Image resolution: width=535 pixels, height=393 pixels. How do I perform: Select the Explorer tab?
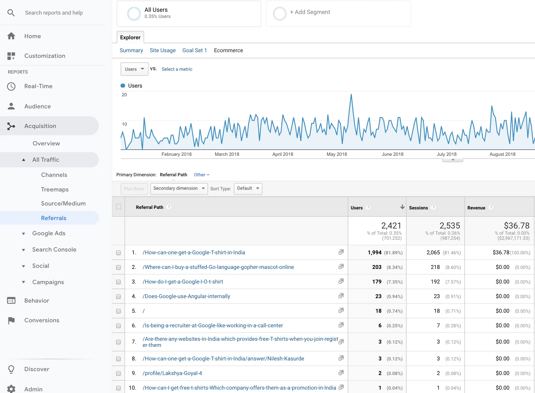click(x=130, y=37)
